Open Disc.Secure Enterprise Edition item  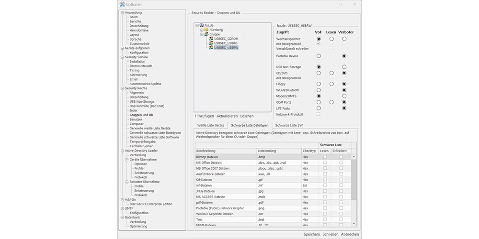click(x=151, y=204)
